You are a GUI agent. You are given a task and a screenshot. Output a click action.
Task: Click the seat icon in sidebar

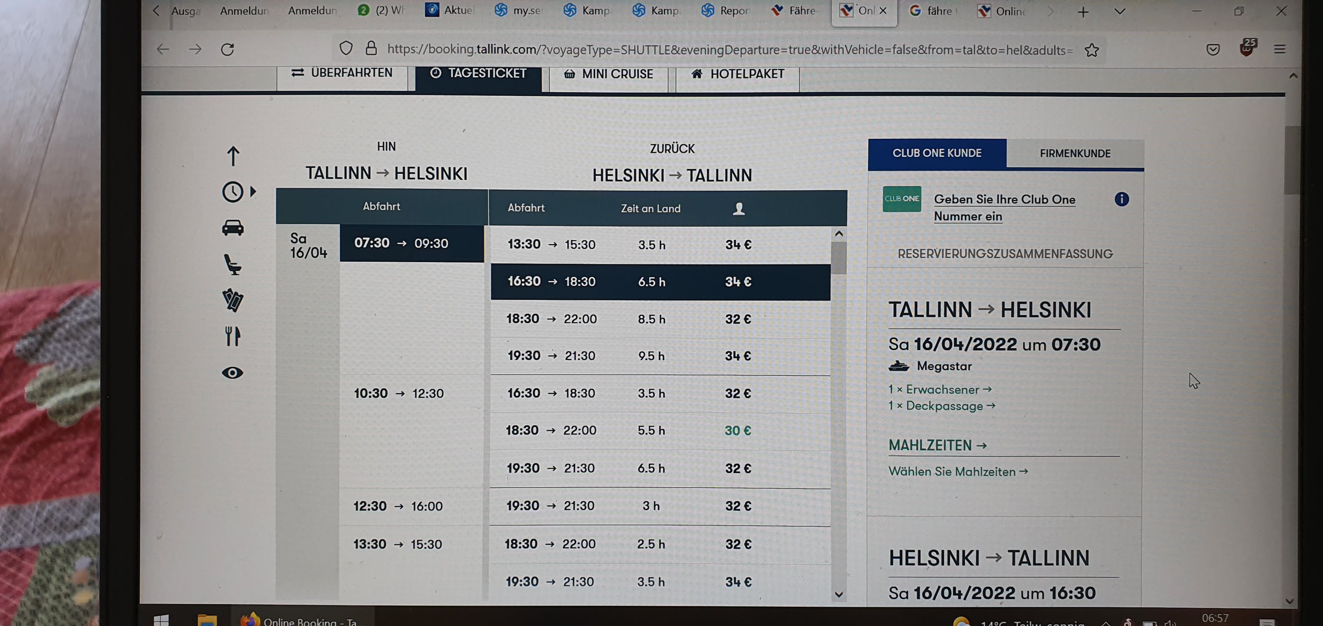232,264
